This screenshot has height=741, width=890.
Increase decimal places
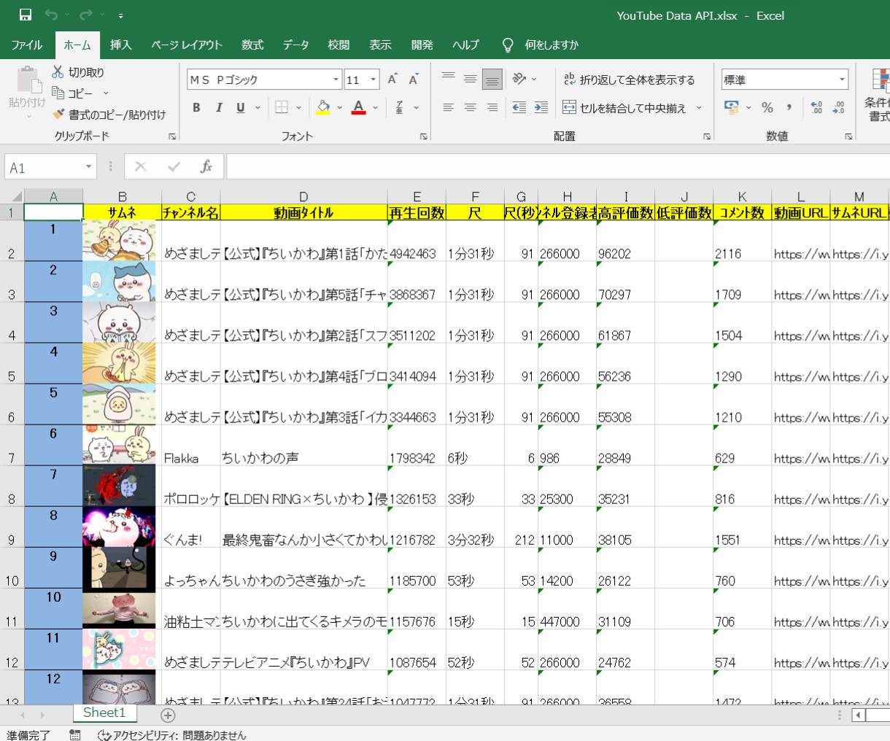click(x=816, y=107)
